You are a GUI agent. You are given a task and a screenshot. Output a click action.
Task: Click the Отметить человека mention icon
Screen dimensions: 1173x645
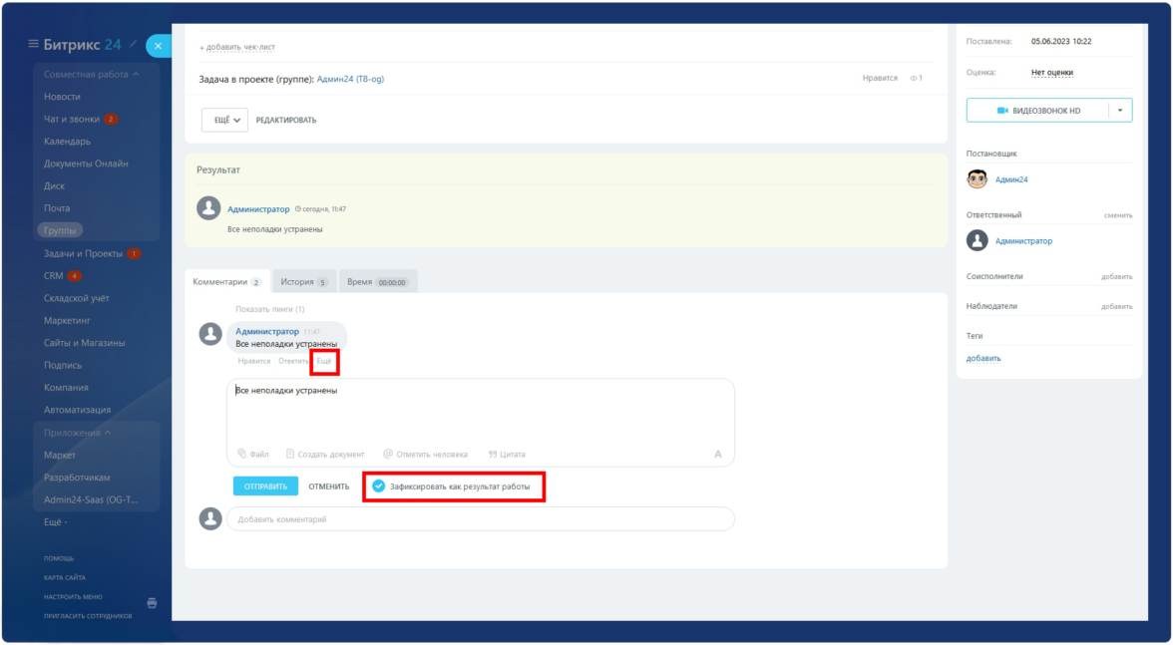coord(388,454)
